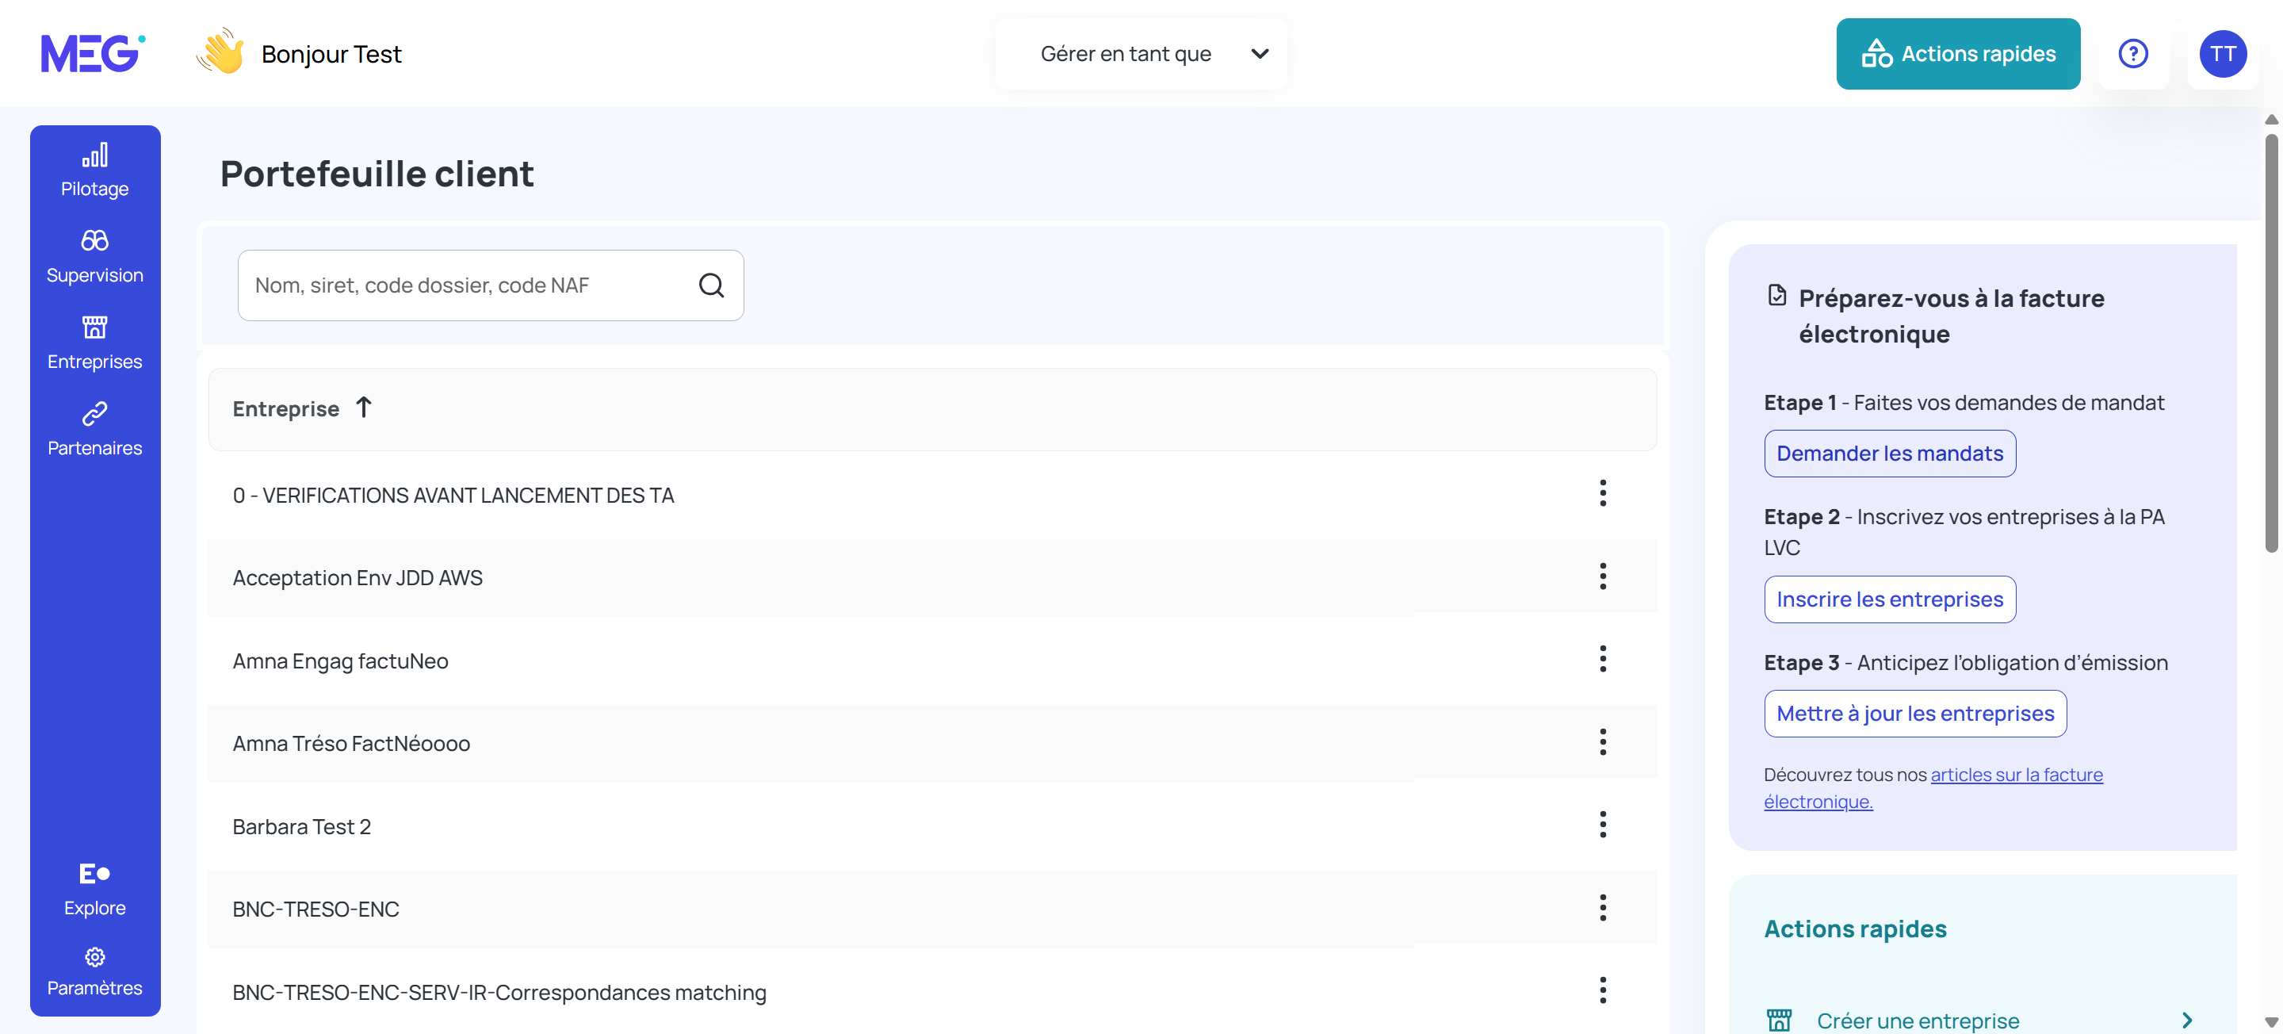Sort by Entreprise column arrow
The image size is (2283, 1034).
pyautogui.click(x=363, y=408)
